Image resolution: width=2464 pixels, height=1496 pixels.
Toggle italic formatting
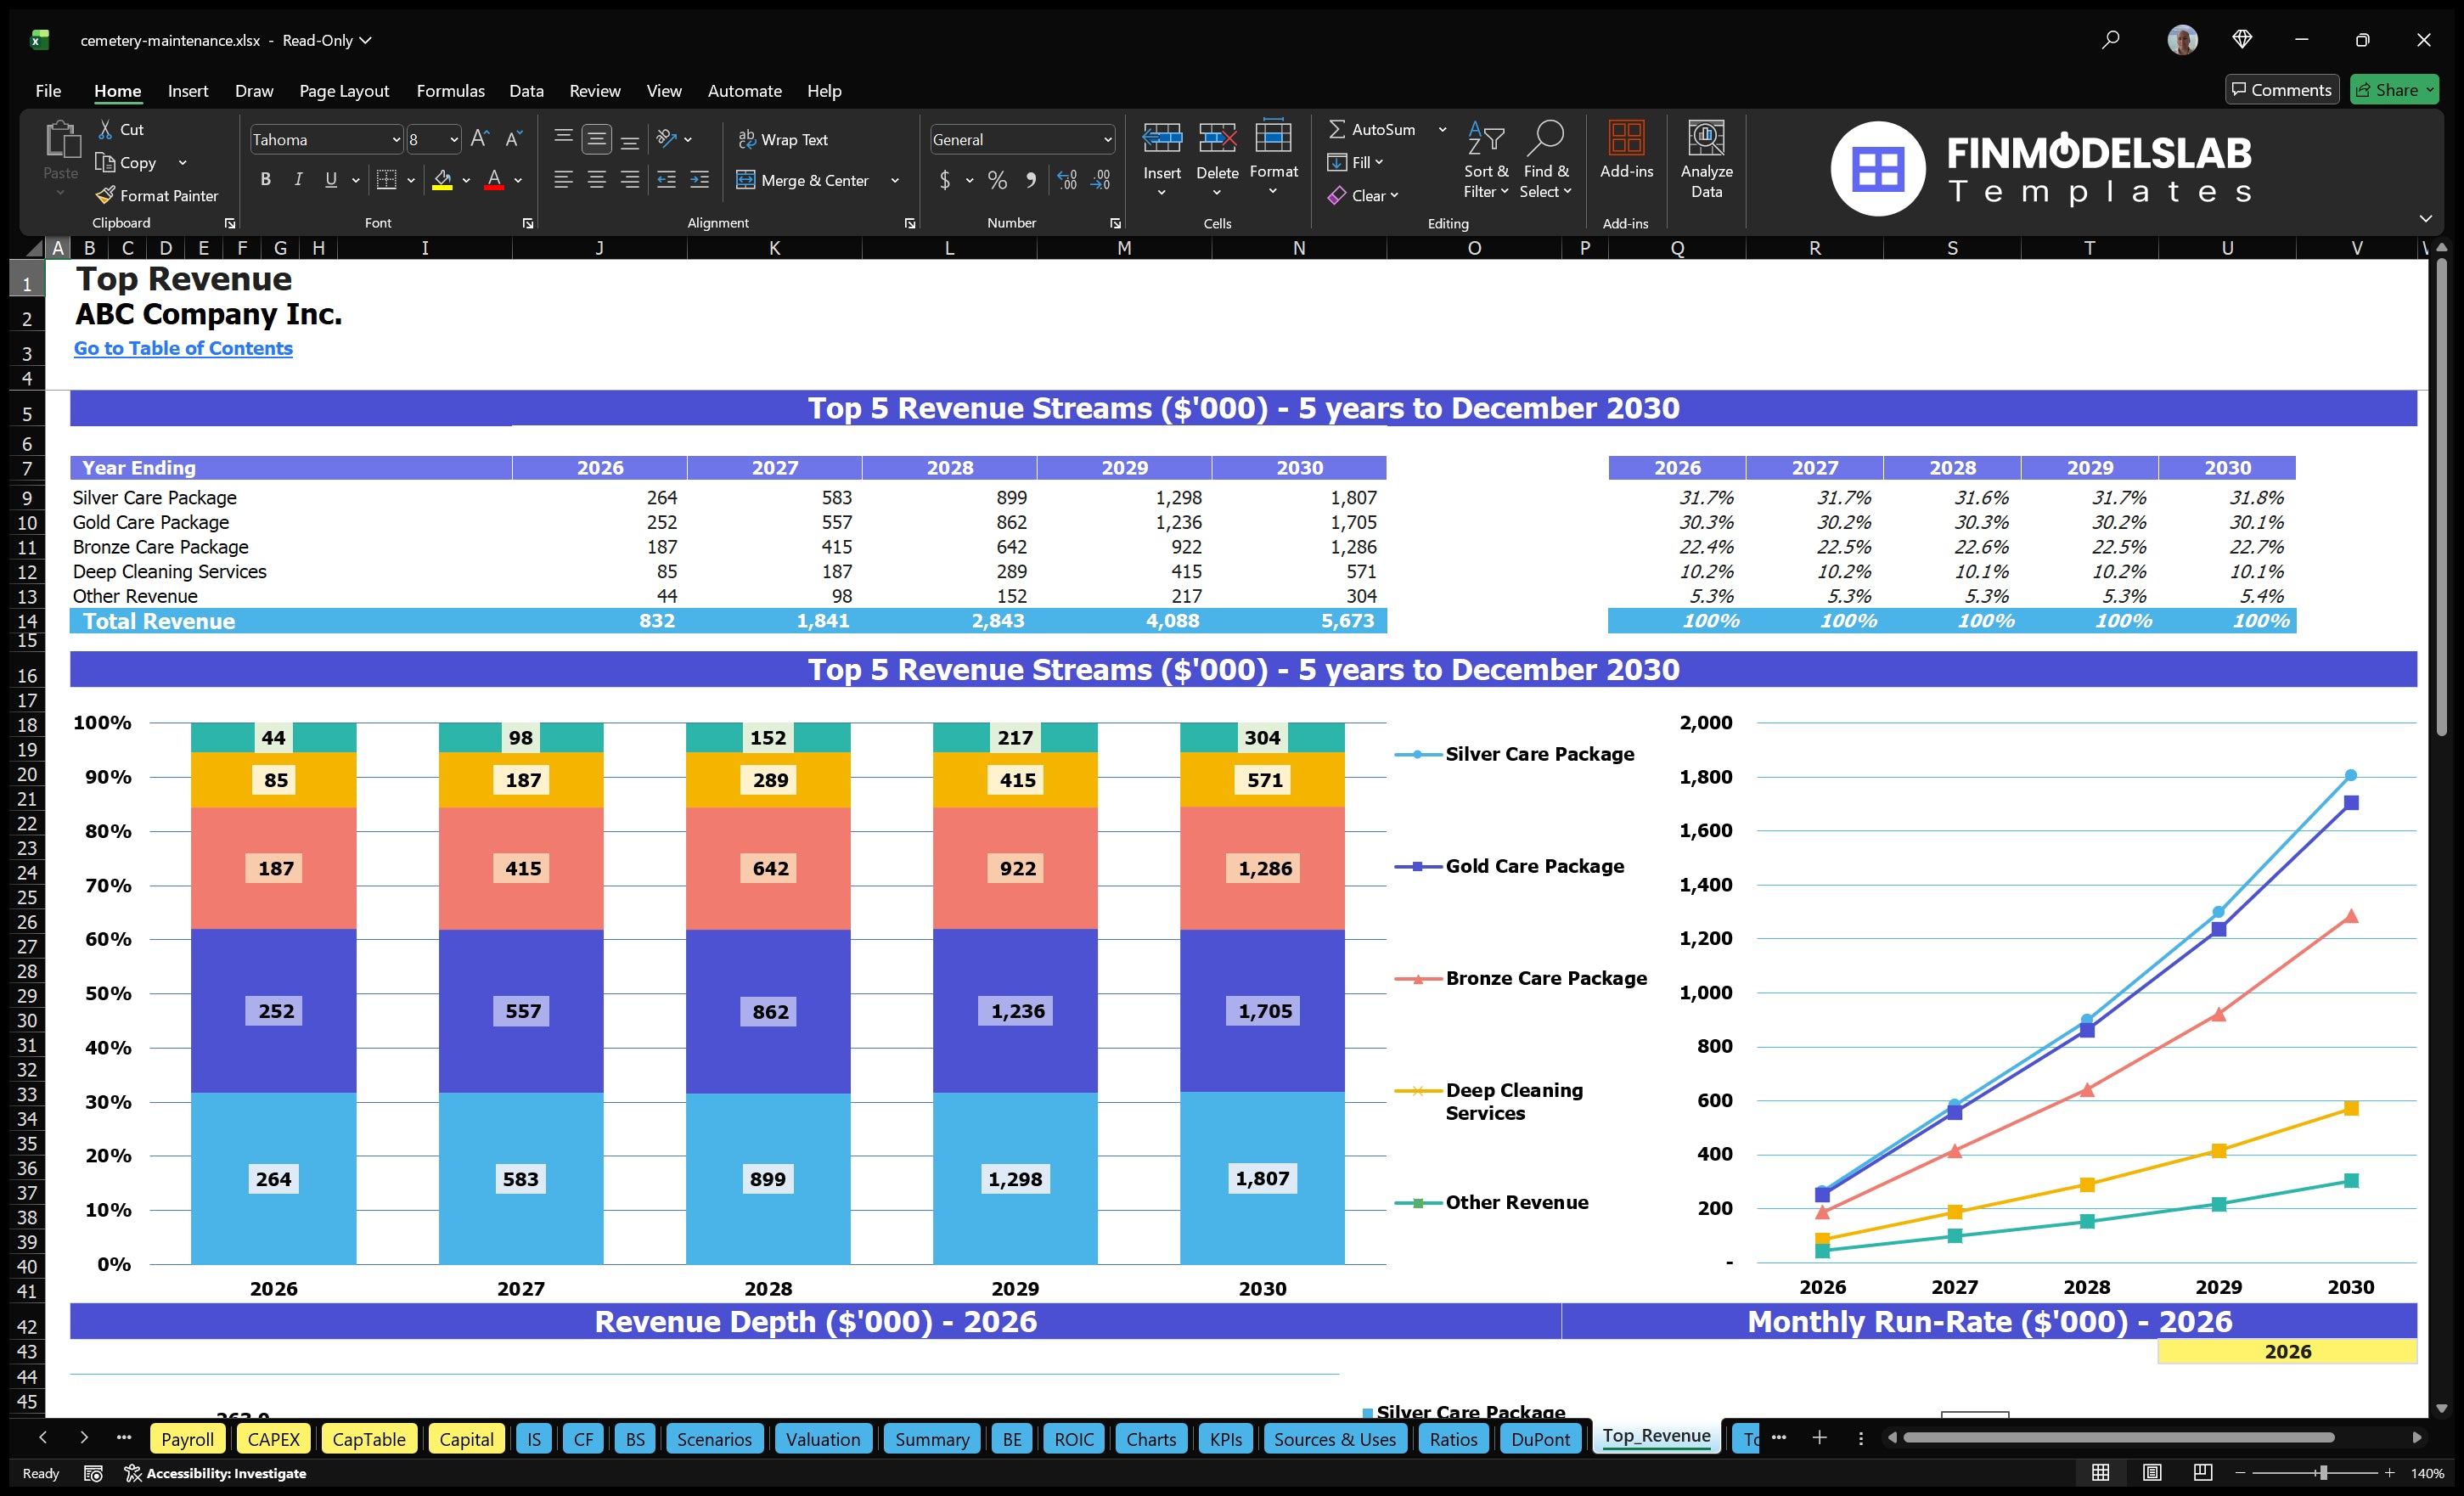click(297, 180)
